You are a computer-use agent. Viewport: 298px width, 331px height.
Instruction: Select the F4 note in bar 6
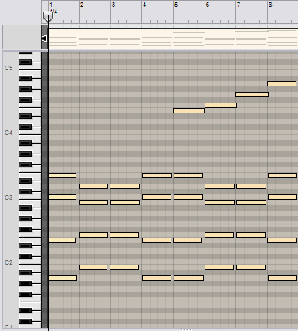coord(221,105)
